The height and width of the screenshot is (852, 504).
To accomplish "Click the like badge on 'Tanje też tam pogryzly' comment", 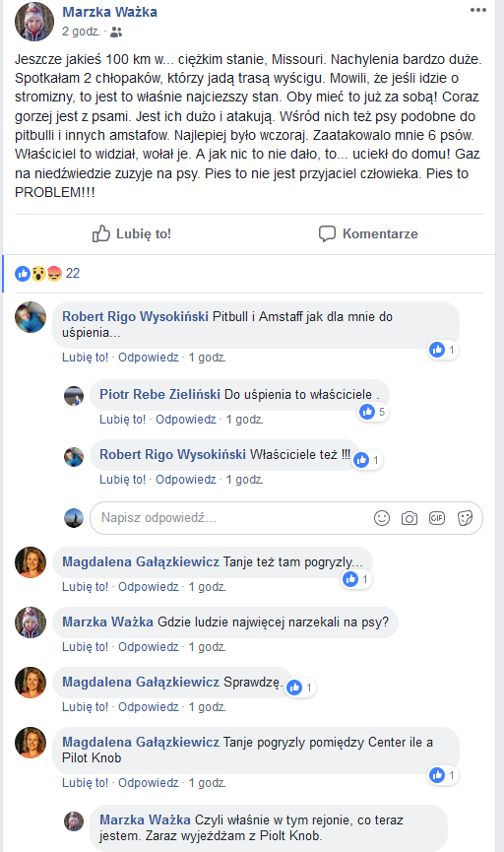I will pyautogui.click(x=356, y=579).
